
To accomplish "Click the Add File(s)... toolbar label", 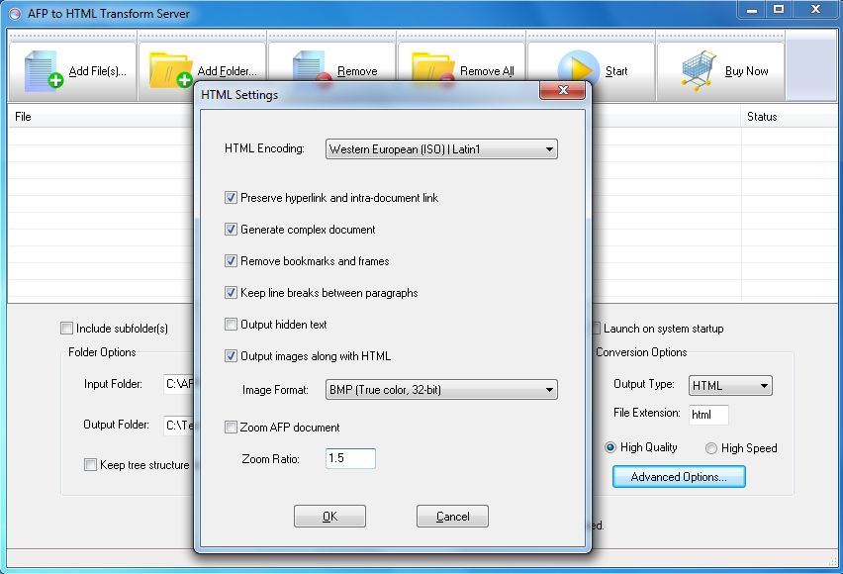I will tap(97, 71).
